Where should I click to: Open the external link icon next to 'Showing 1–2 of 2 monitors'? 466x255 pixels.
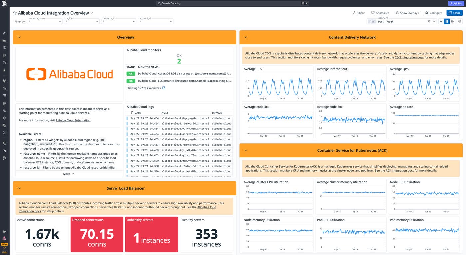coord(164,88)
